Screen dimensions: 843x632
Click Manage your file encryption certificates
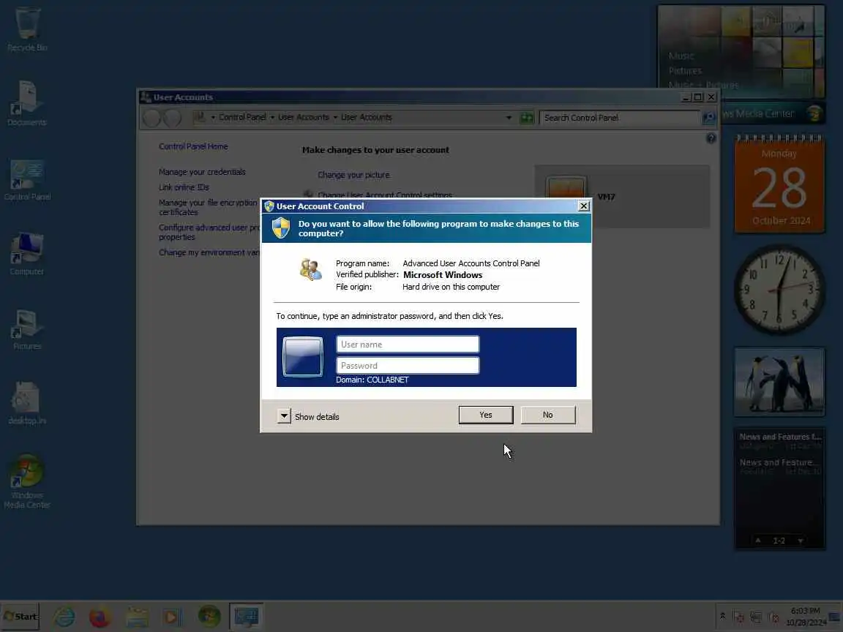208,208
